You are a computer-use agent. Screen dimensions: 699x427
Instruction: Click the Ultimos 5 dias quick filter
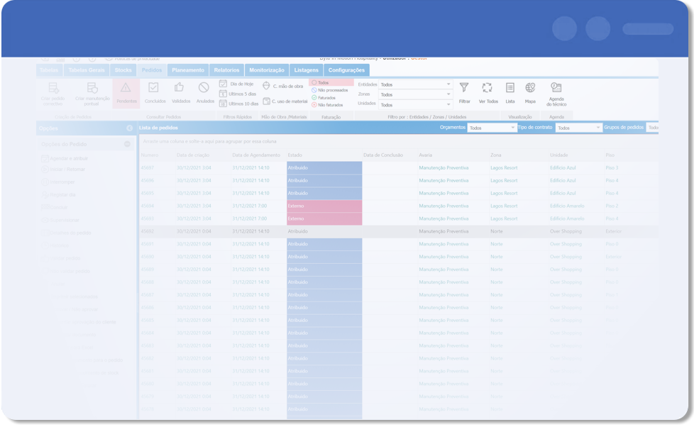click(238, 94)
